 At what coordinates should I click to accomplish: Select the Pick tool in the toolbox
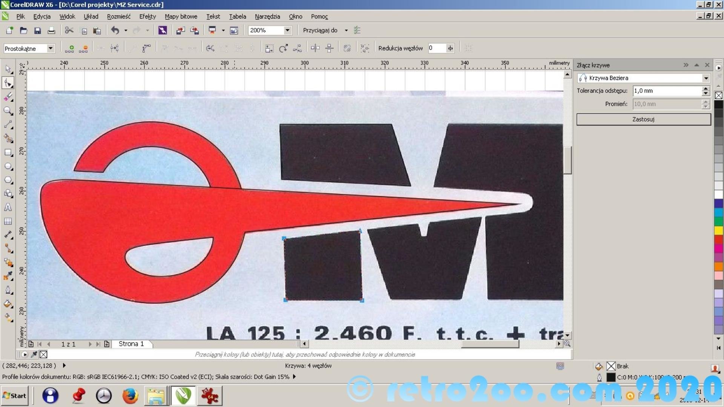(8, 69)
